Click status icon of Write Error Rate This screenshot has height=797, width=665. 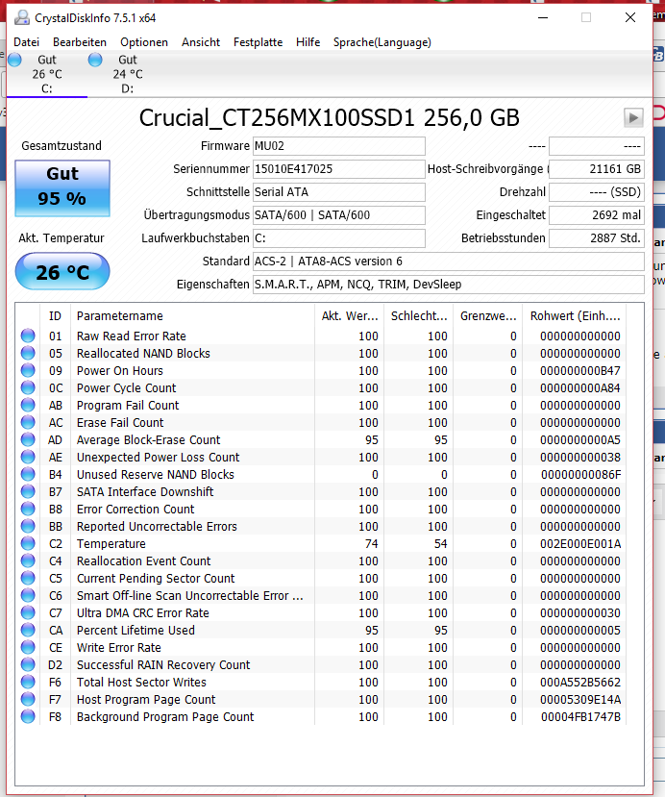(x=28, y=647)
